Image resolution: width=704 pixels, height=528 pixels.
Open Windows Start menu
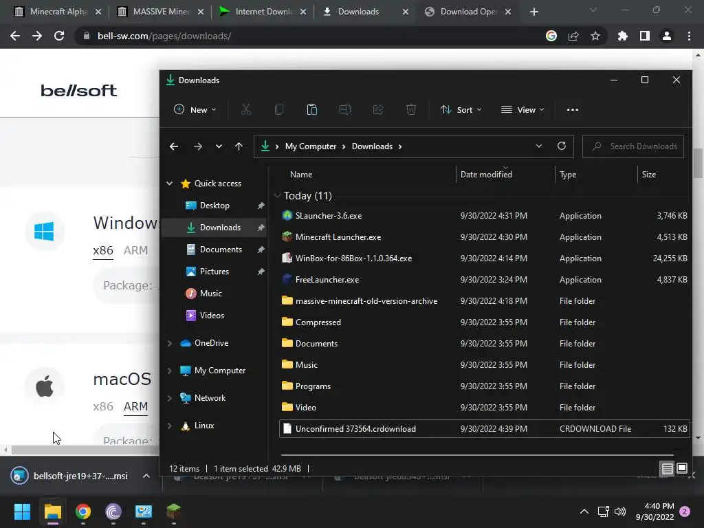click(x=22, y=511)
